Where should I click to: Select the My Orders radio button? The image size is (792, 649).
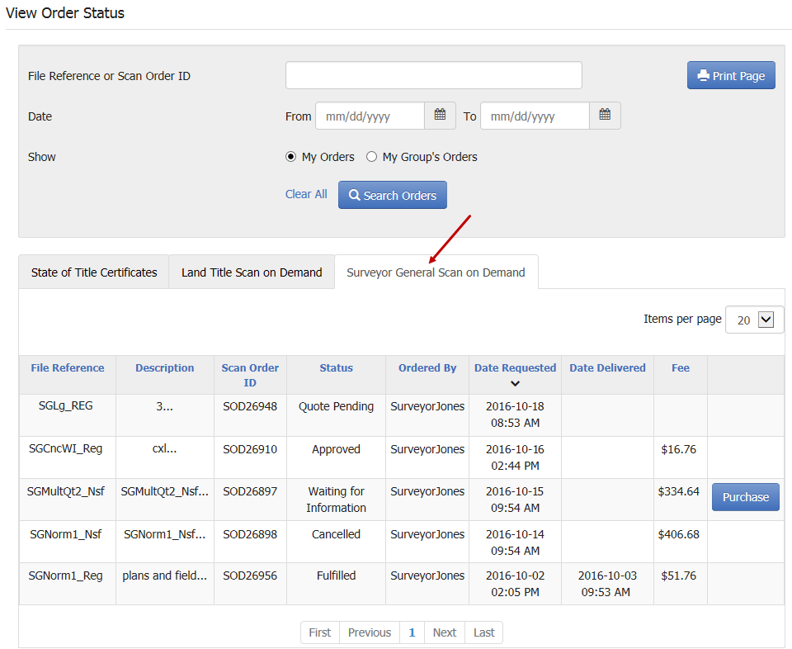click(290, 156)
